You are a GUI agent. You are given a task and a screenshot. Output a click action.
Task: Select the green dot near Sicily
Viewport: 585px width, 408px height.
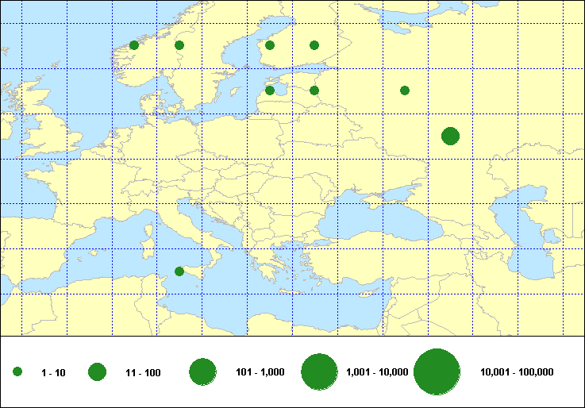(179, 271)
